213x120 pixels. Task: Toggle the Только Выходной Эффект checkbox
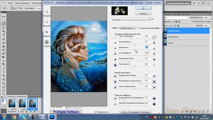(138, 28)
